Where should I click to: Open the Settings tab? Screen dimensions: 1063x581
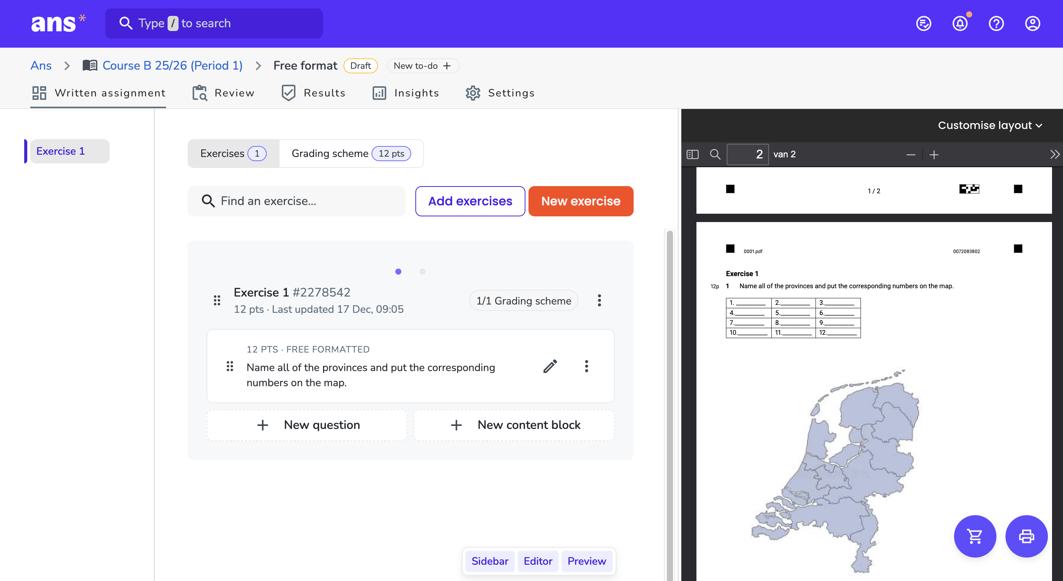500,93
